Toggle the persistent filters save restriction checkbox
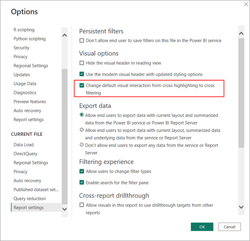The height and width of the screenshot is (241, 250). (82, 40)
